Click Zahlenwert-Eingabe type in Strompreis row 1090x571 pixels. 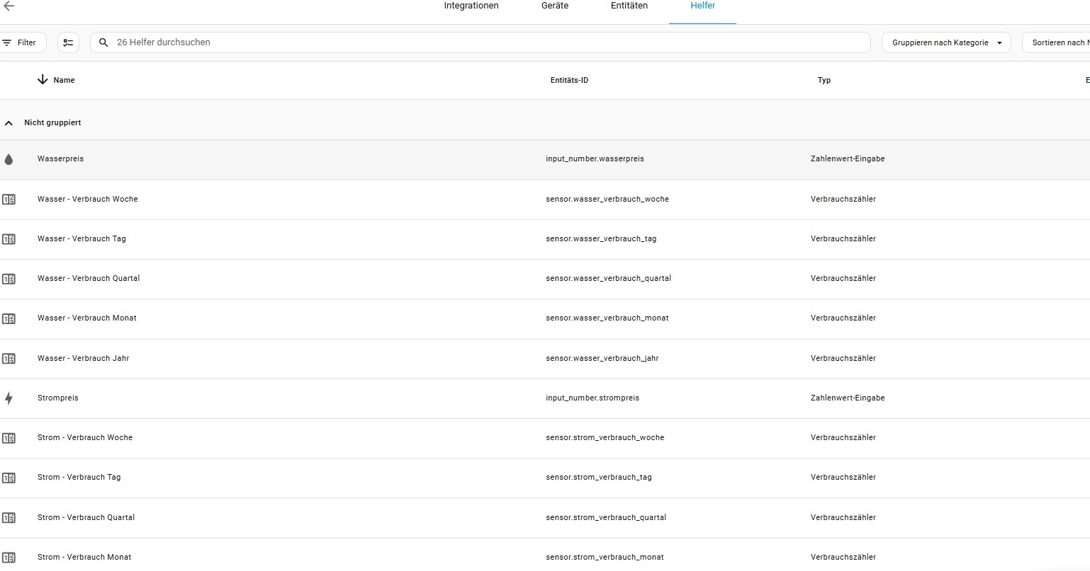pyautogui.click(x=848, y=398)
